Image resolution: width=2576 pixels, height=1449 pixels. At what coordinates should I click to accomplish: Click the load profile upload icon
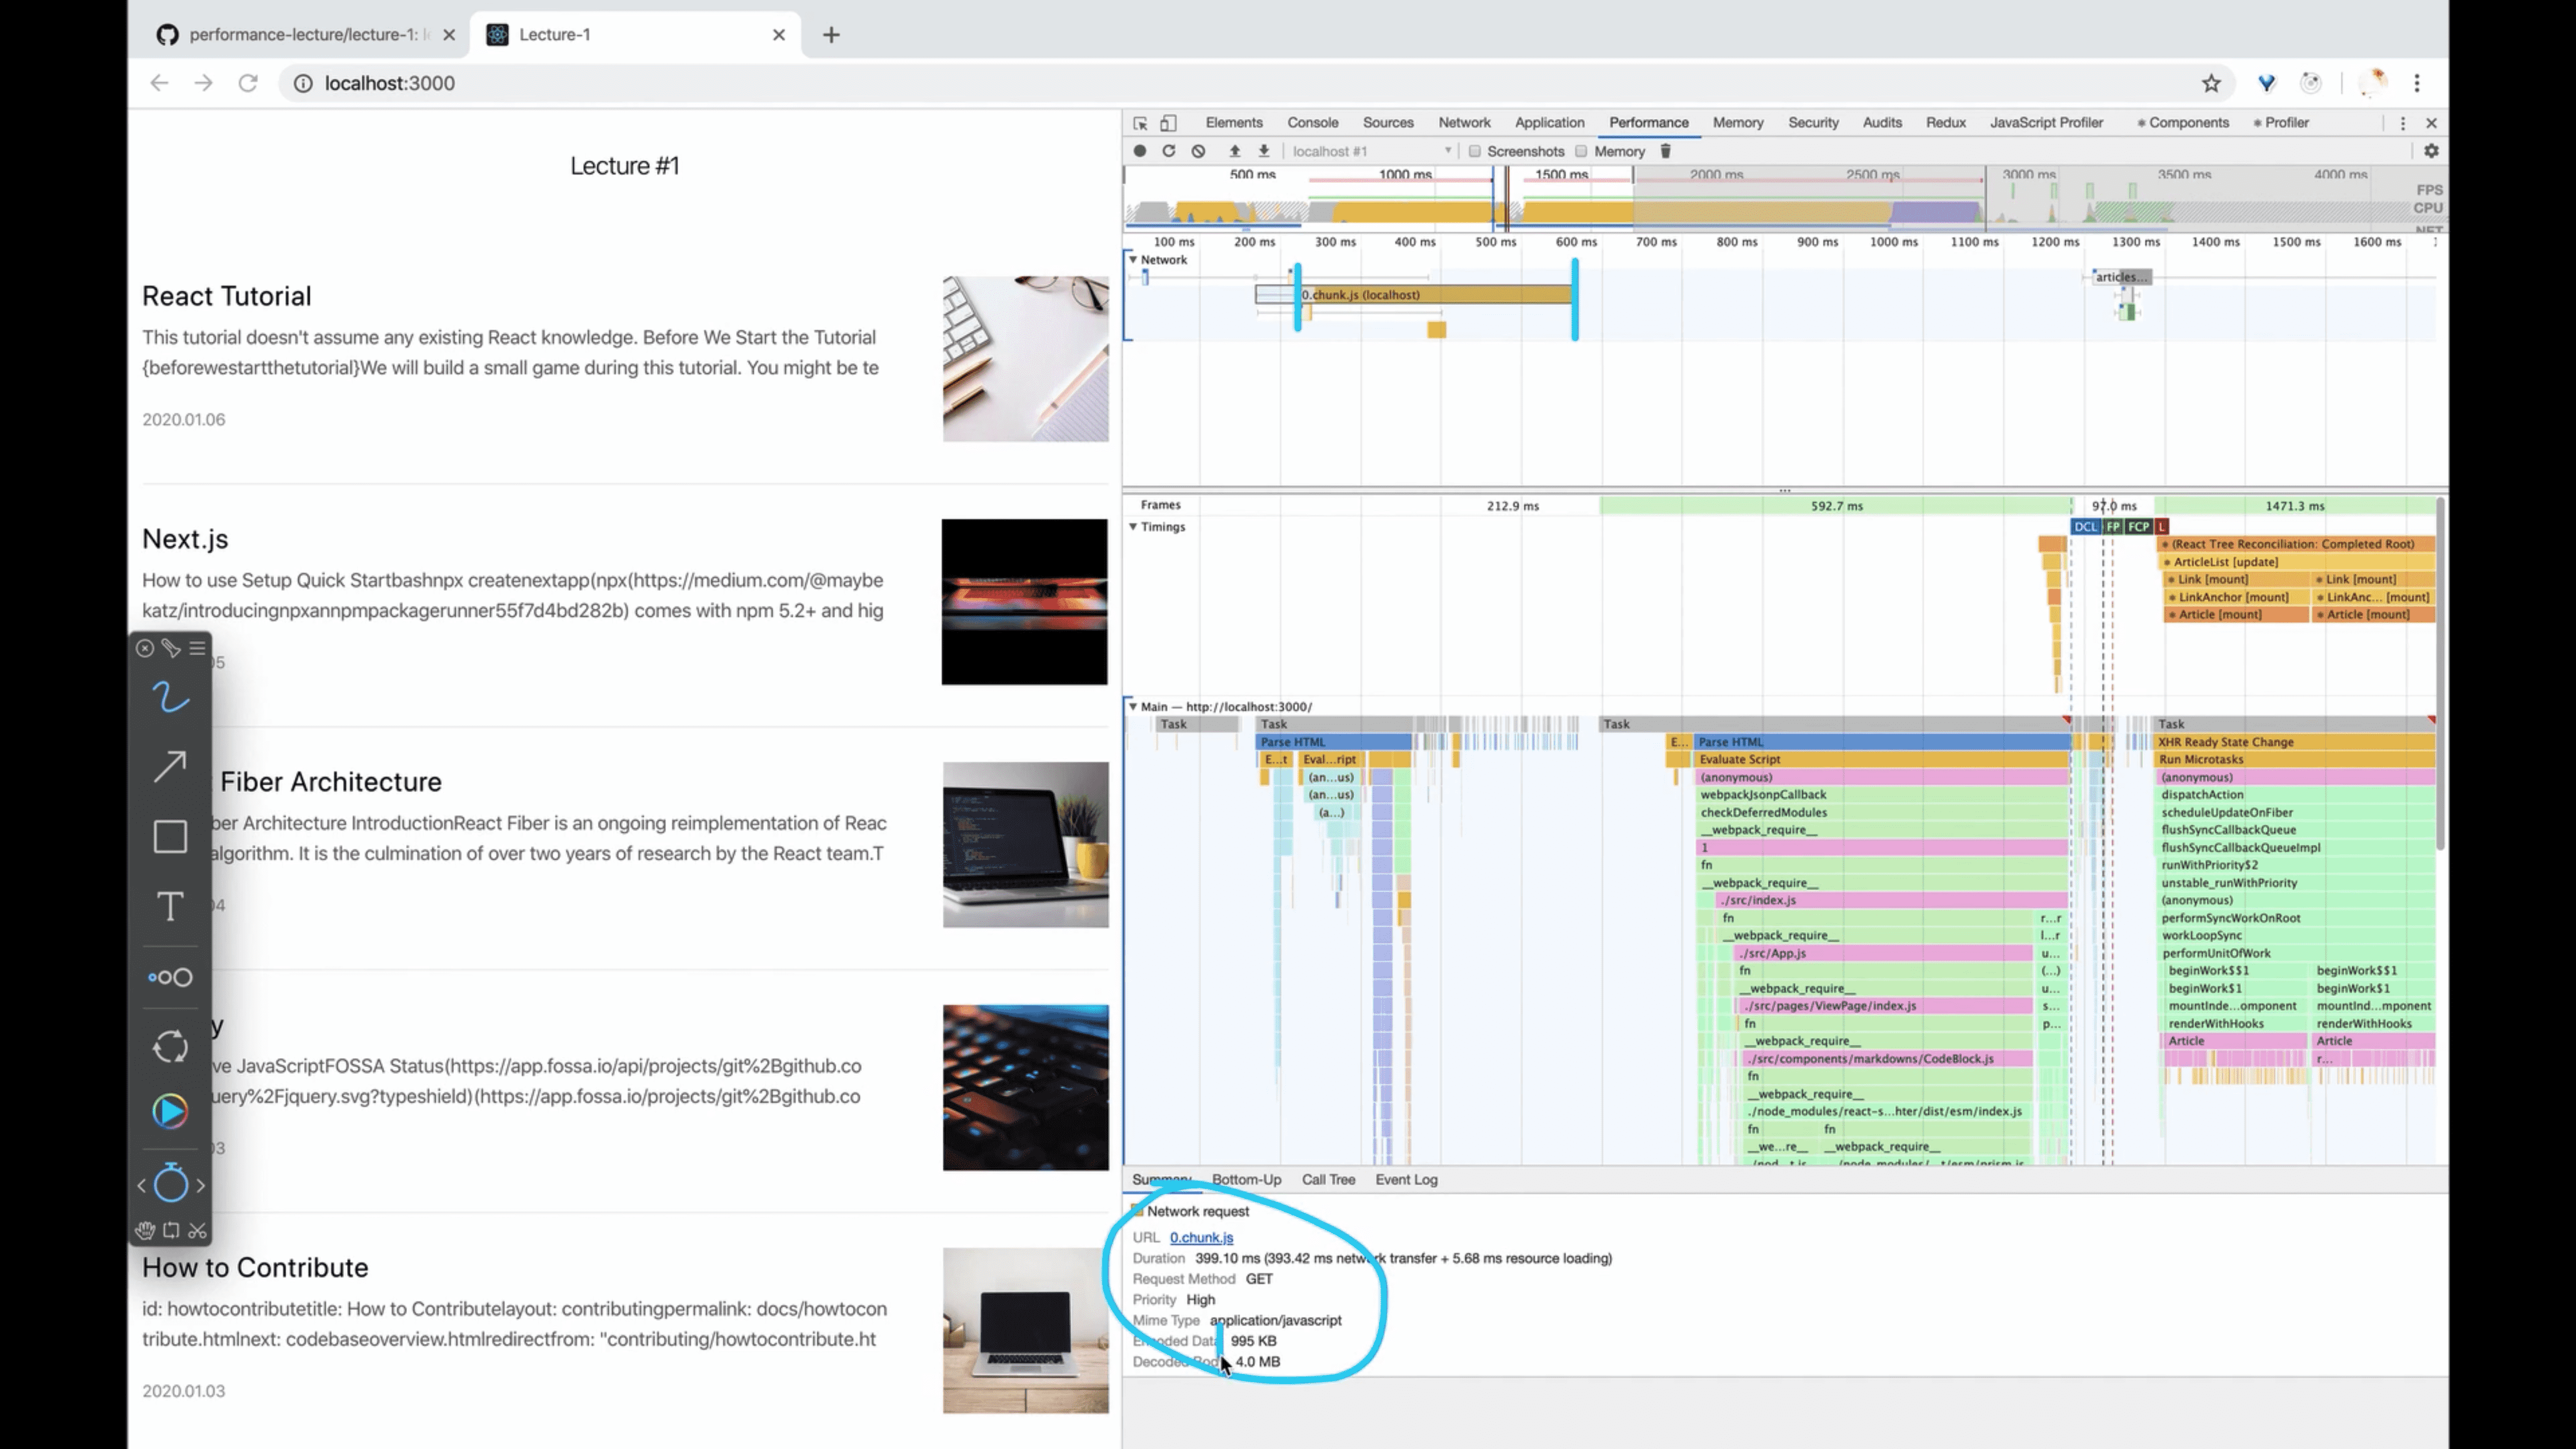[1234, 151]
